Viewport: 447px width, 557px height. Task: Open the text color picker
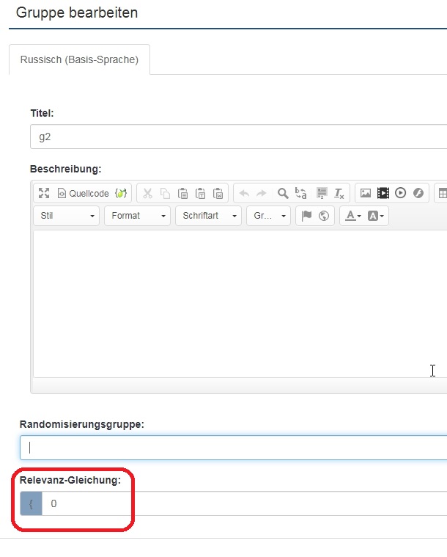[352, 216]
